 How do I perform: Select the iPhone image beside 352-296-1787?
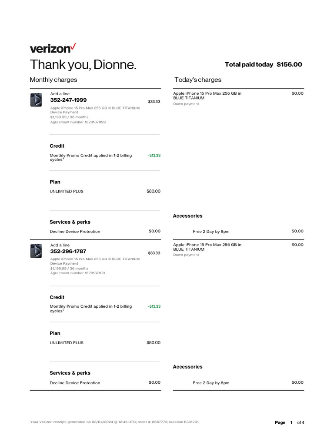(x=36, y=251)
